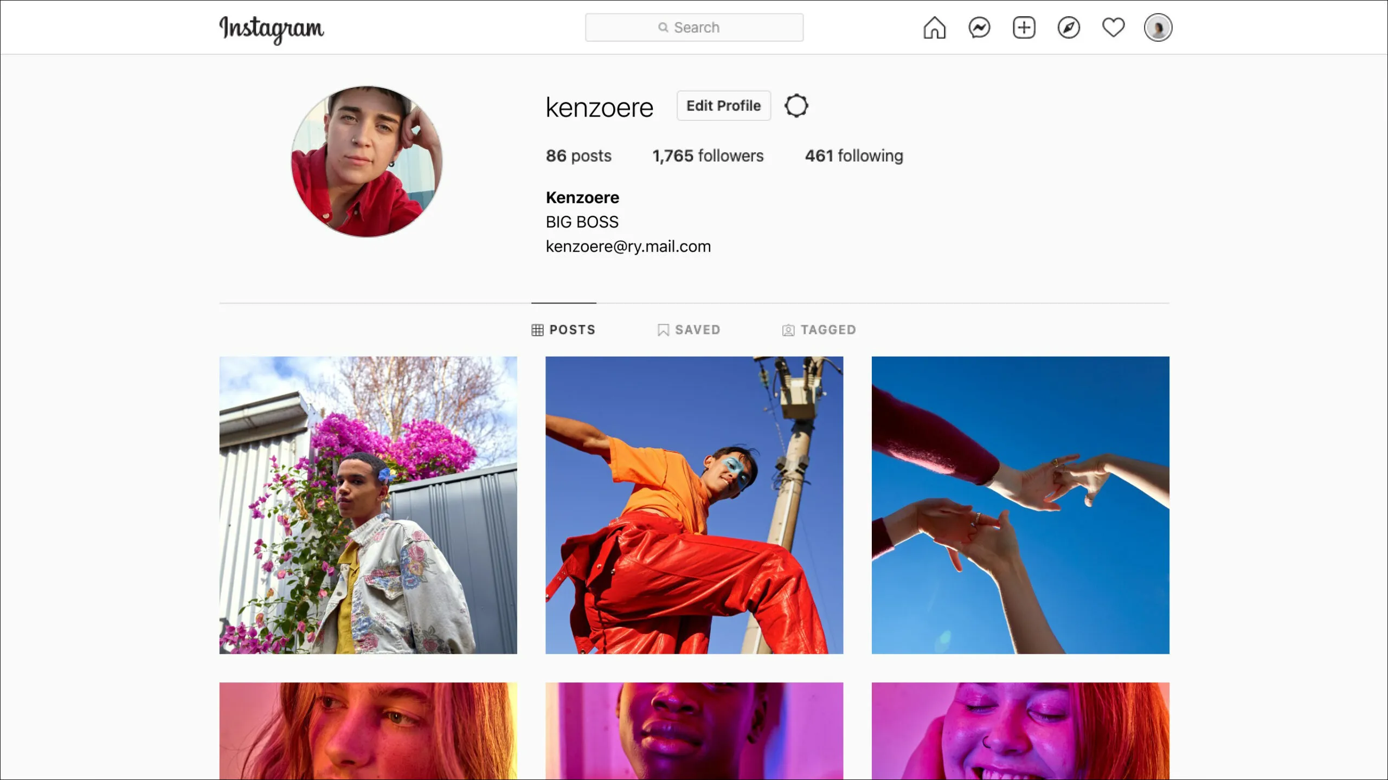
Task: Open the 461 following list
Action: click(853, 156)
